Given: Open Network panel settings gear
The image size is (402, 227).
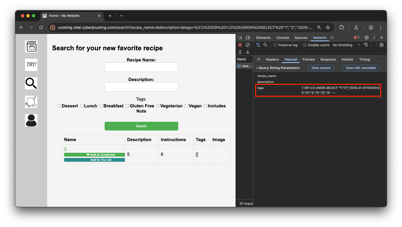Looking at the screenshot, I should point(382,45).
